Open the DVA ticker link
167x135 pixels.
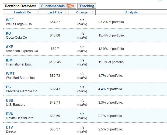[9, 114]
